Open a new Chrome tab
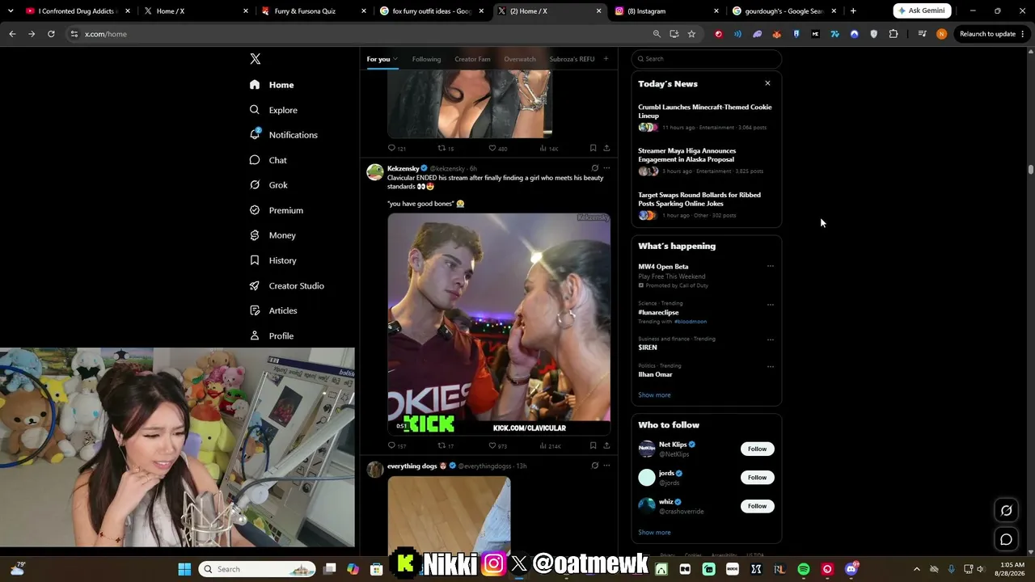The width and height of the screenshot is (1035, 582). tap(853, 11)
